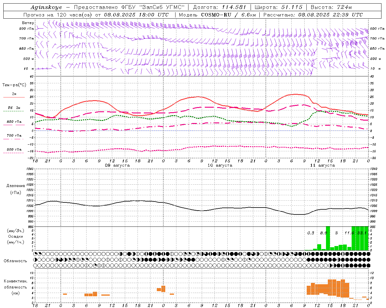Click the Осадки precipitation label

[x=15, y=236]
